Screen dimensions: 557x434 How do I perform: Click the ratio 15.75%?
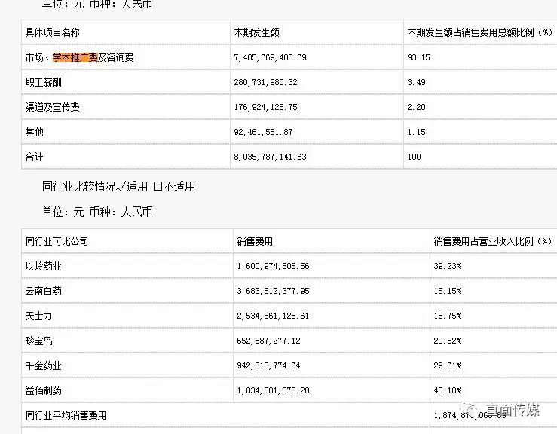tap(447, 316)
